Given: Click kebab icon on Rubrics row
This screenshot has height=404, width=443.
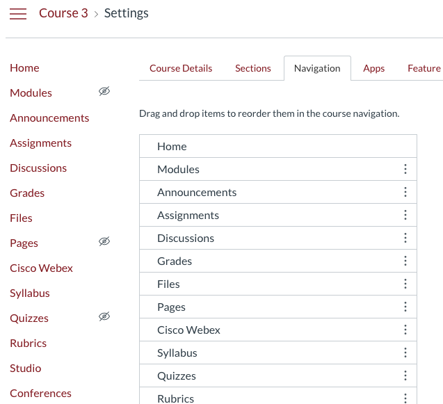Looking at the screenshot, I should 405,398.
